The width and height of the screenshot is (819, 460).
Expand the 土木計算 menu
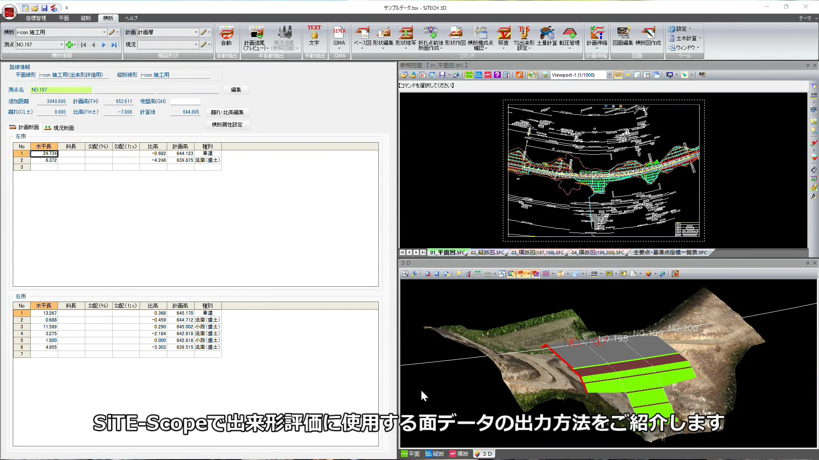[x=685, y=38]
